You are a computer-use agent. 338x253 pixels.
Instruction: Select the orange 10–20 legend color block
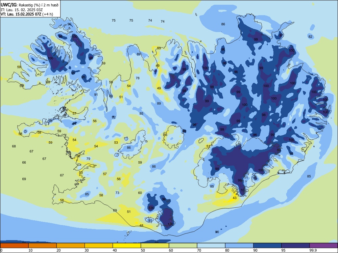tap(43, 246)
